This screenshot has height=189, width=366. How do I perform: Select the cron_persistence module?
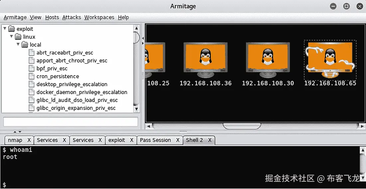[x=58, y=77]
